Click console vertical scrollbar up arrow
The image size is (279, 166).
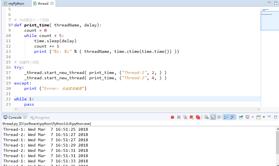278,129
